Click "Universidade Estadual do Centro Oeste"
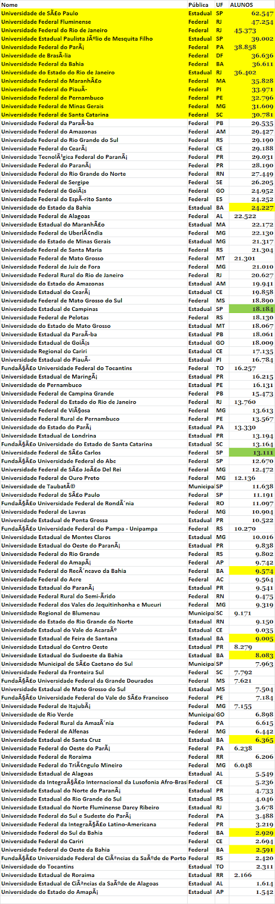The height and width of the screenshot is (904, 275). coord(54,647)
